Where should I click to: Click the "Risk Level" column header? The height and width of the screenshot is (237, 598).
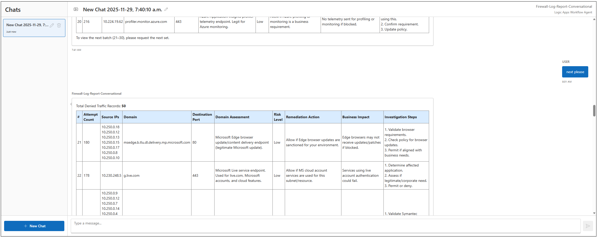(278, 117)
